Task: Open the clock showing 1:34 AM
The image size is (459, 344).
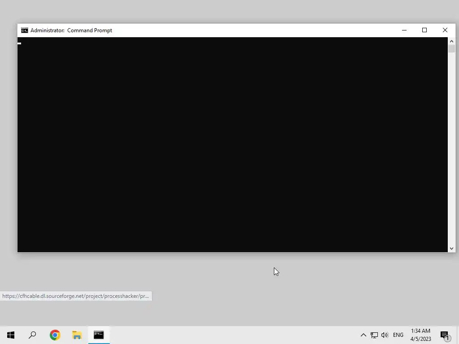Action: [420, 335]
